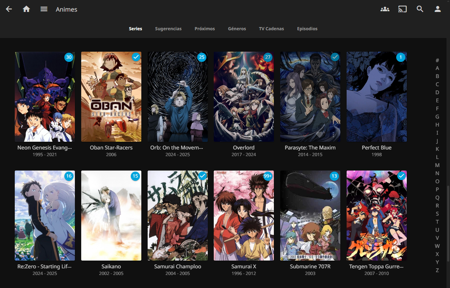Click the 13 unwatched badge on Submarine 707R
This screenshot has width=450, height=288.
tap(334, 176)
